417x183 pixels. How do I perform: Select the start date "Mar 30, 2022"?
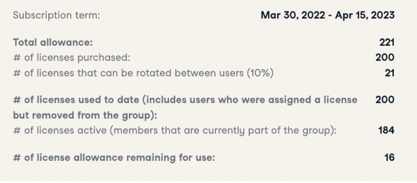point(292,16)
